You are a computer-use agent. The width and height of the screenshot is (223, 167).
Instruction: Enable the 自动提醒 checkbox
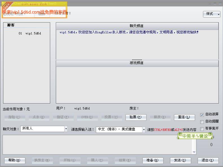click(x=202, y=122)
